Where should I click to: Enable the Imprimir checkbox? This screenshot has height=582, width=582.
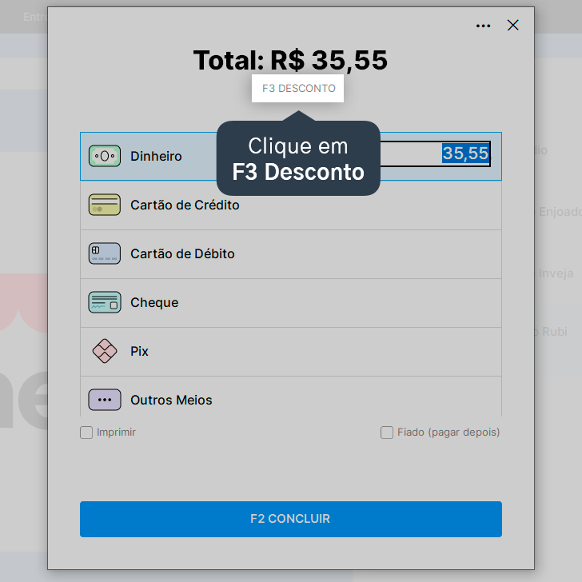(86, 433)
